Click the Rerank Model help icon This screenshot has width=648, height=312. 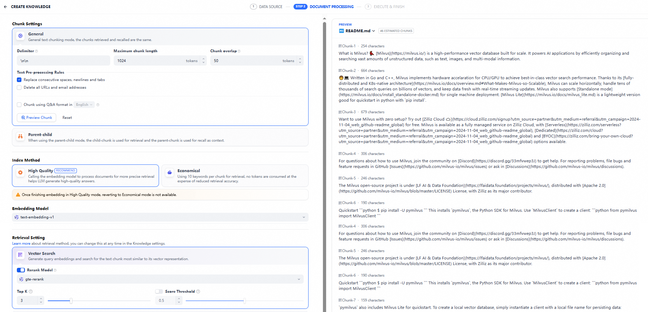[55, 270]
